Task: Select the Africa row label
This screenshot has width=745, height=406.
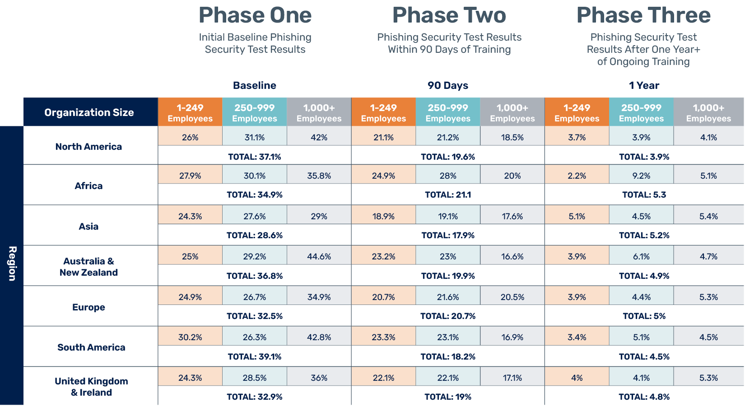Action: pyautogui.click(x=88, y=186)
